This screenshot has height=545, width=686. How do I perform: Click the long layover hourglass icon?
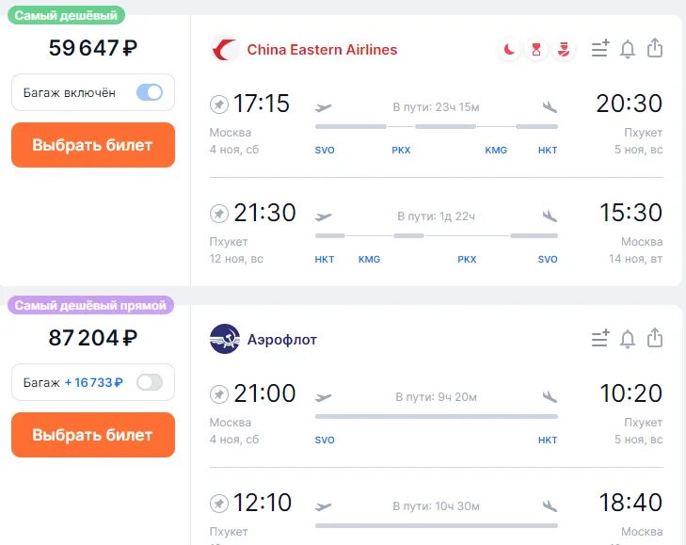click(x=536, y=50)
